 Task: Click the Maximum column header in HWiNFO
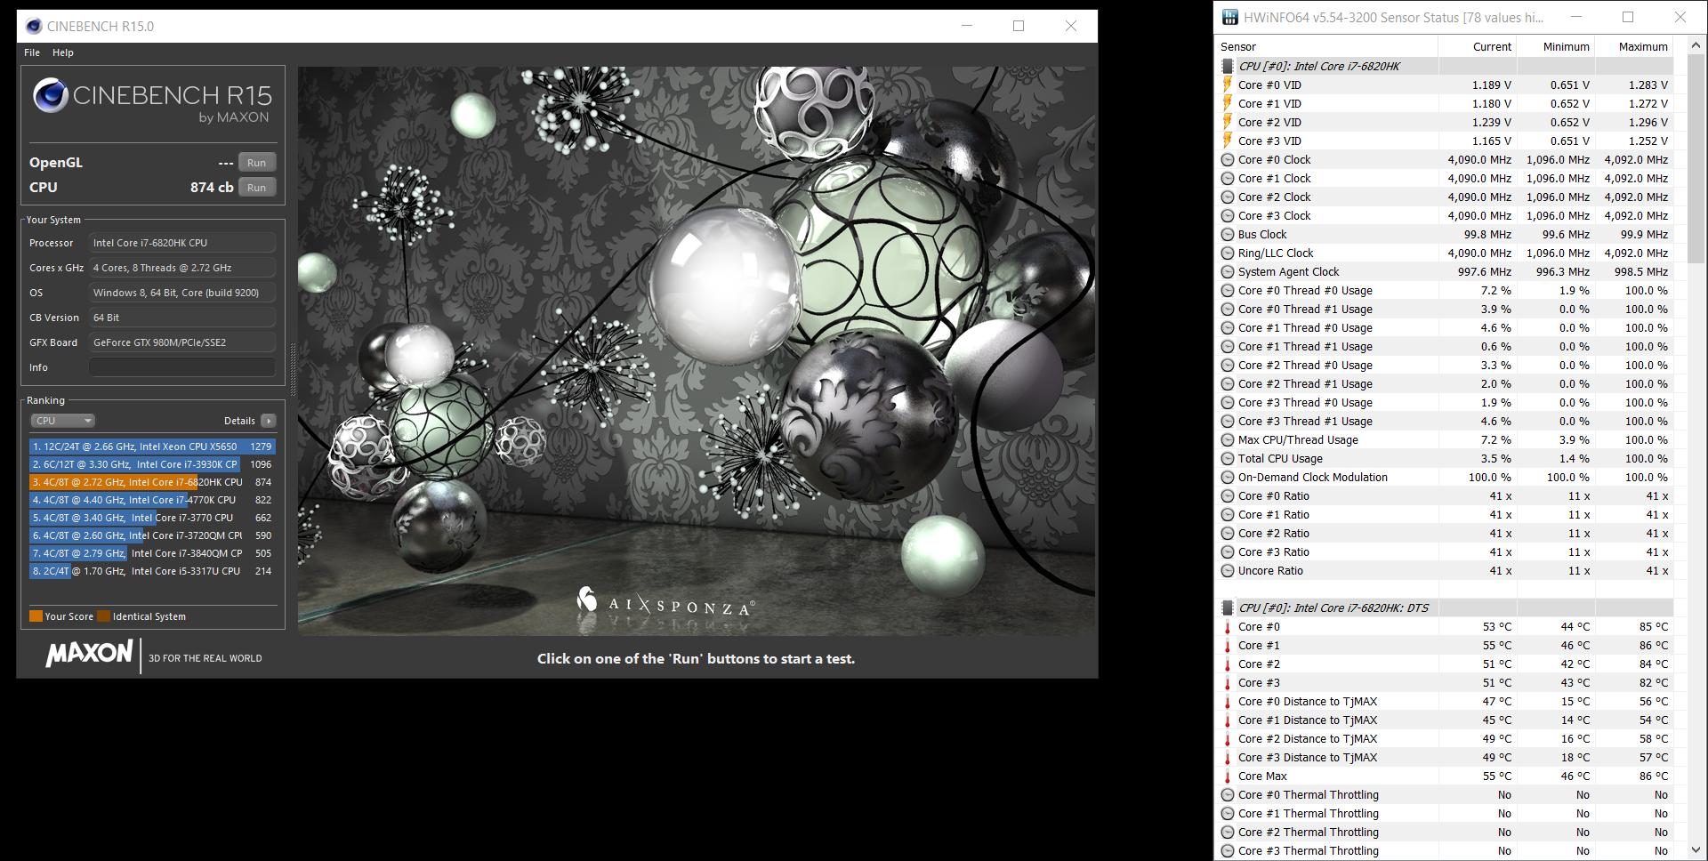pos(1634,46)
